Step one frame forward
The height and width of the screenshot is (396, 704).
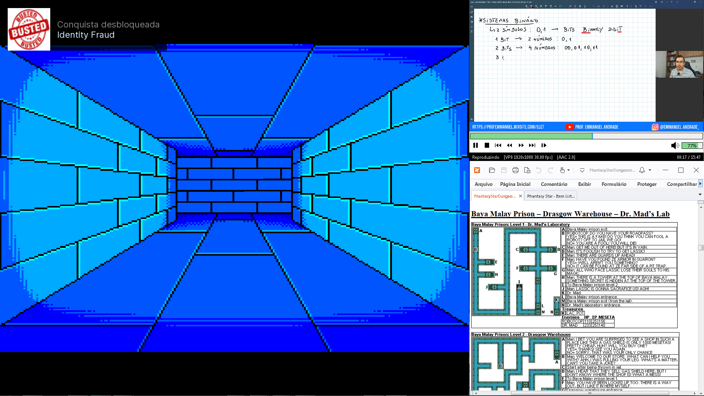click(x=544, y=146)
